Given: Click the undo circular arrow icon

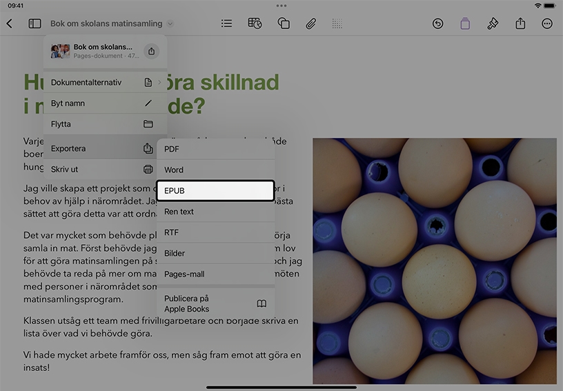Looking at the screenshot, I should (x=437, y=23).
